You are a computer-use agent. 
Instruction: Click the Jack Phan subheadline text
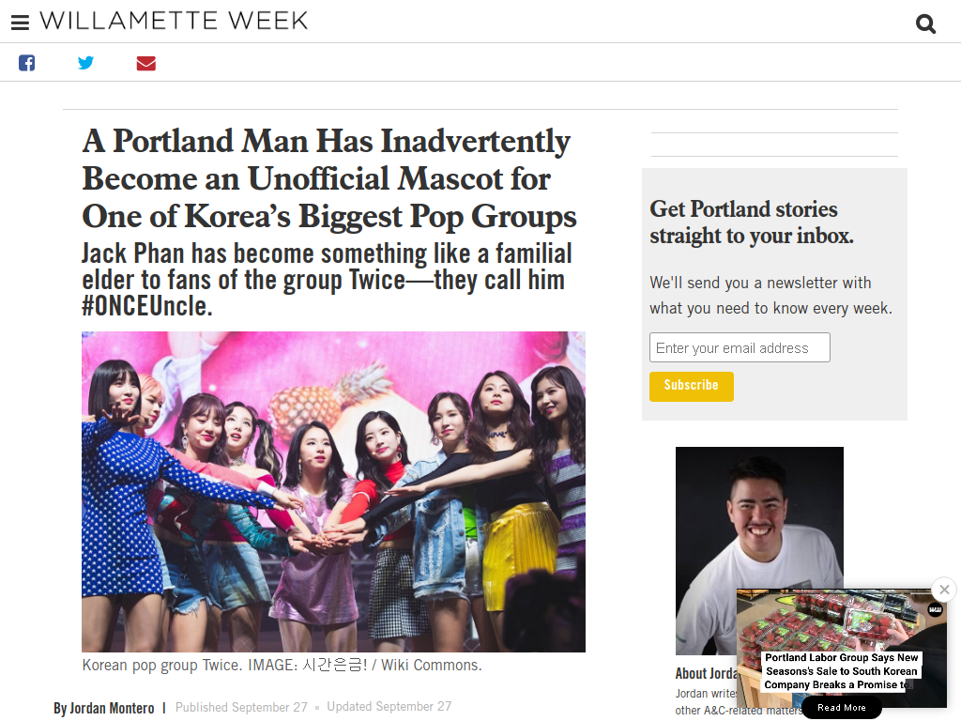(x=328, y=280)
